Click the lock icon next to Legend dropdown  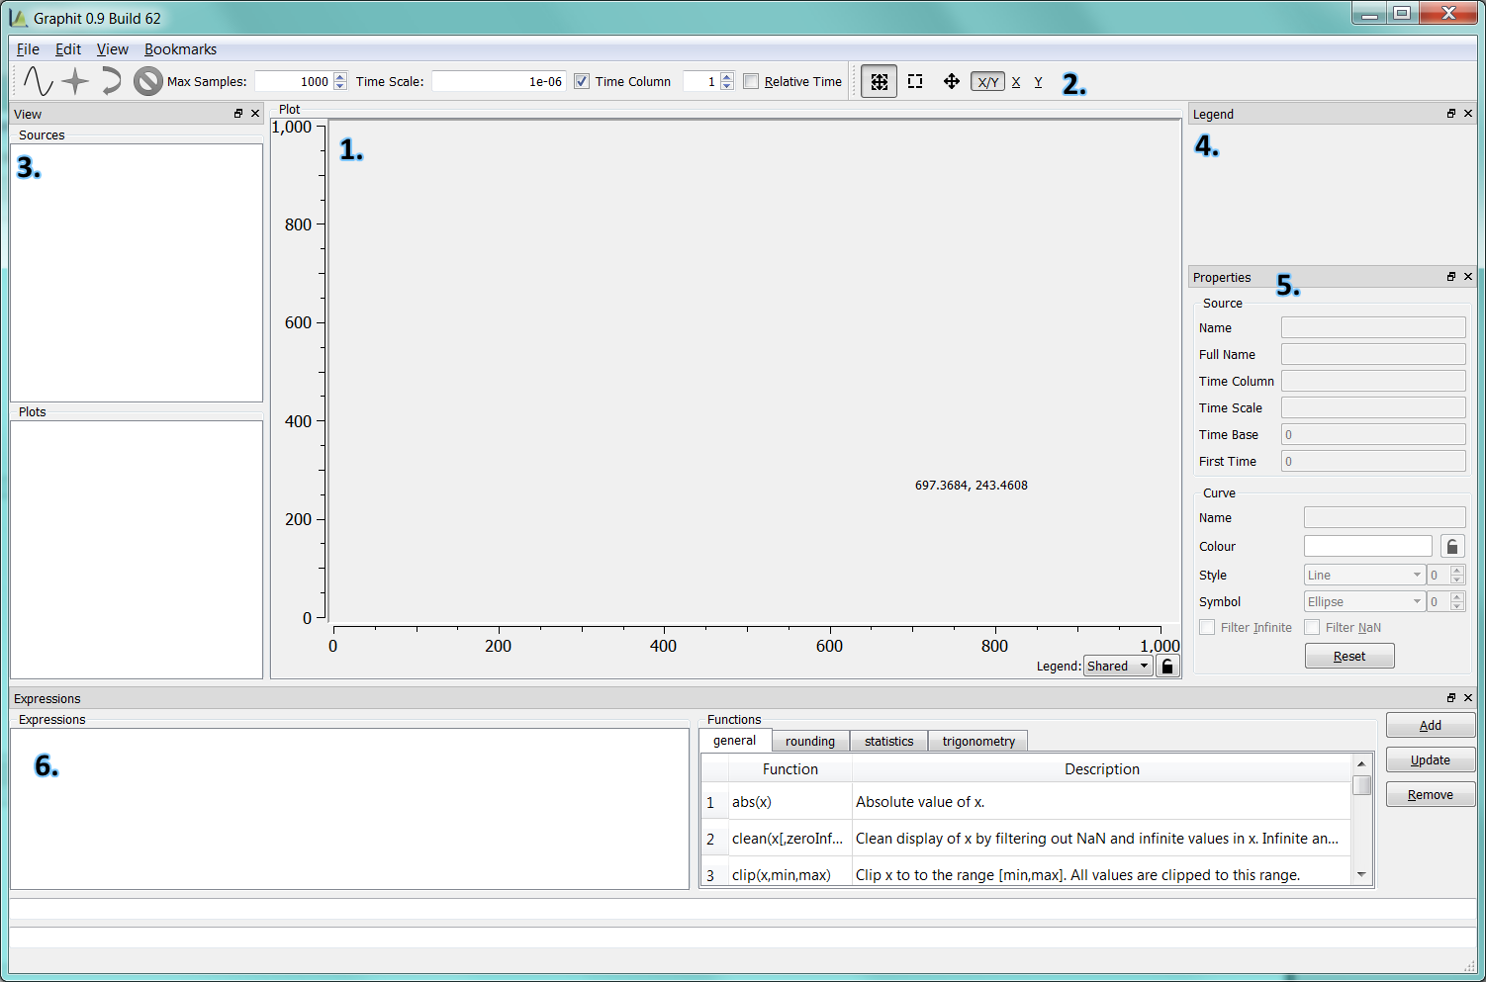pos(1167,667)
